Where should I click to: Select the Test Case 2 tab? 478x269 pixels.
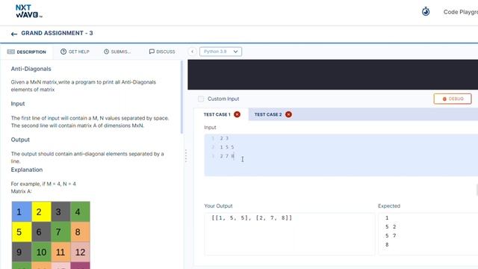point(273,114)
